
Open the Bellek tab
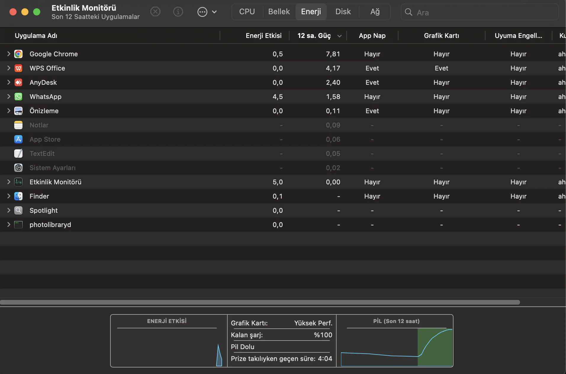(x=279, y=12)
